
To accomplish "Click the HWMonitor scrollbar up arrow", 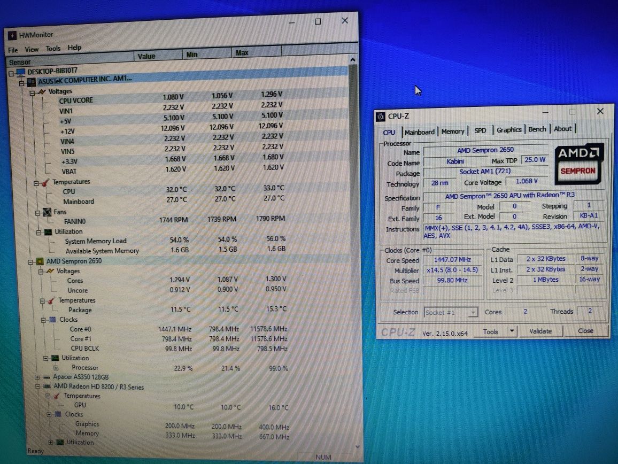I will coord(352,59).
